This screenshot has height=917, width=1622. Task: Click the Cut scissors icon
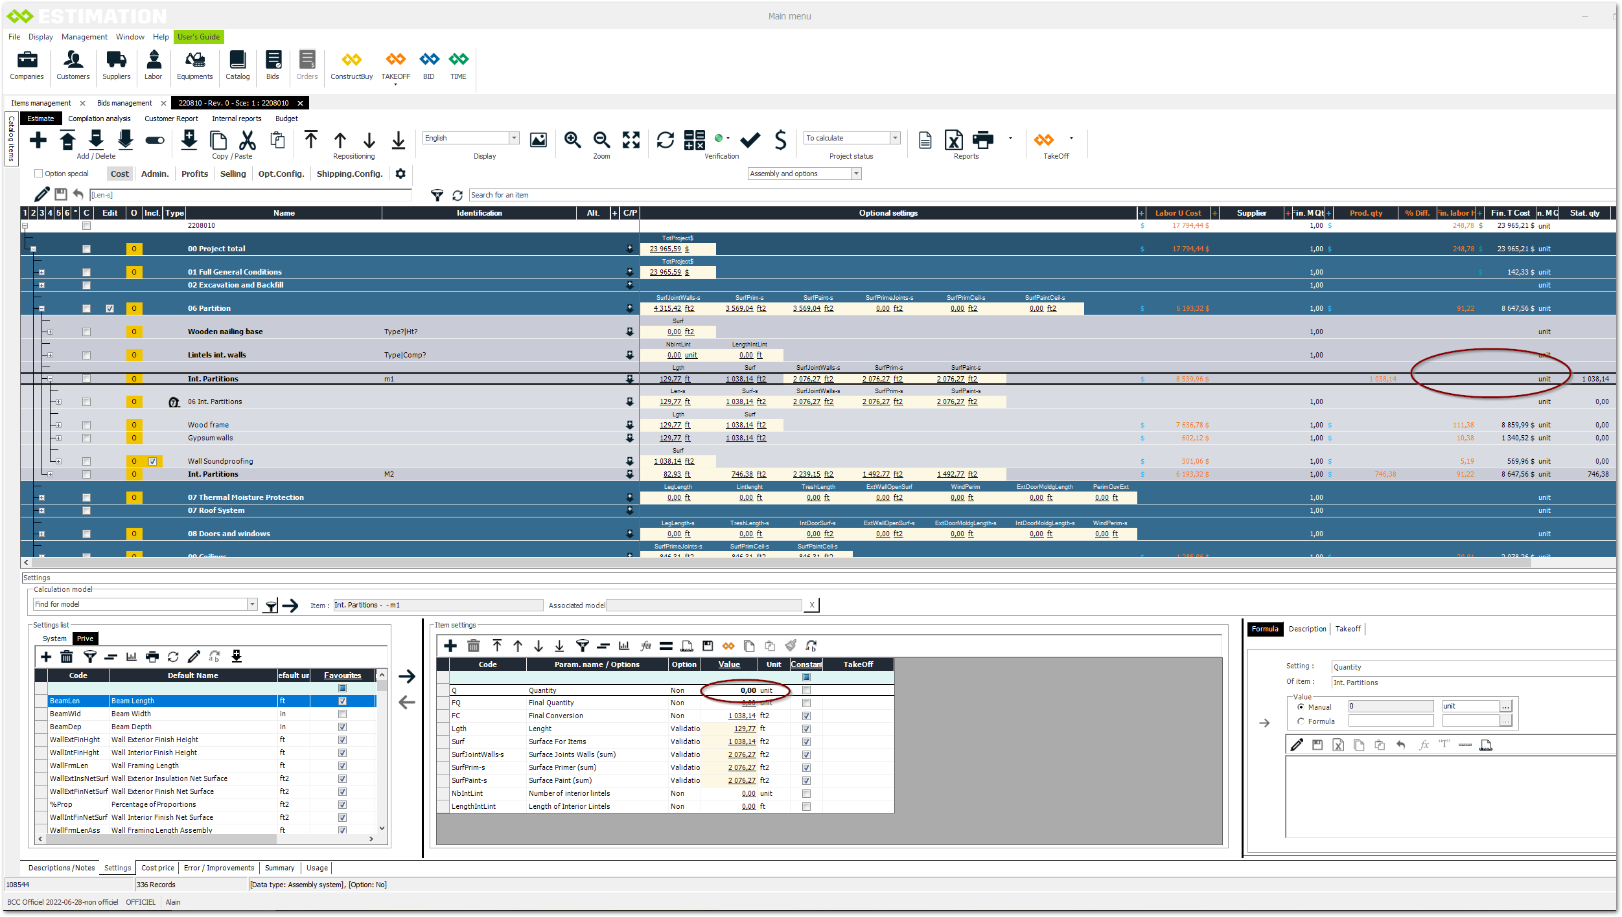point(248,140)
